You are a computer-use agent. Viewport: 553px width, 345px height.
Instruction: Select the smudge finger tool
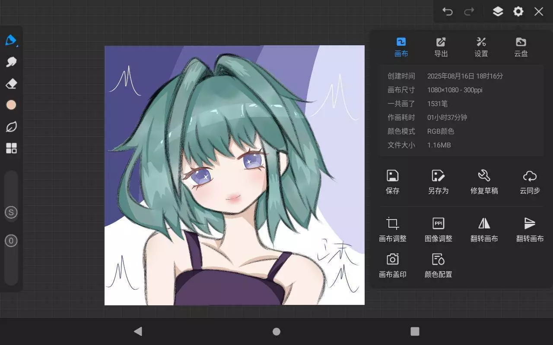11,62
